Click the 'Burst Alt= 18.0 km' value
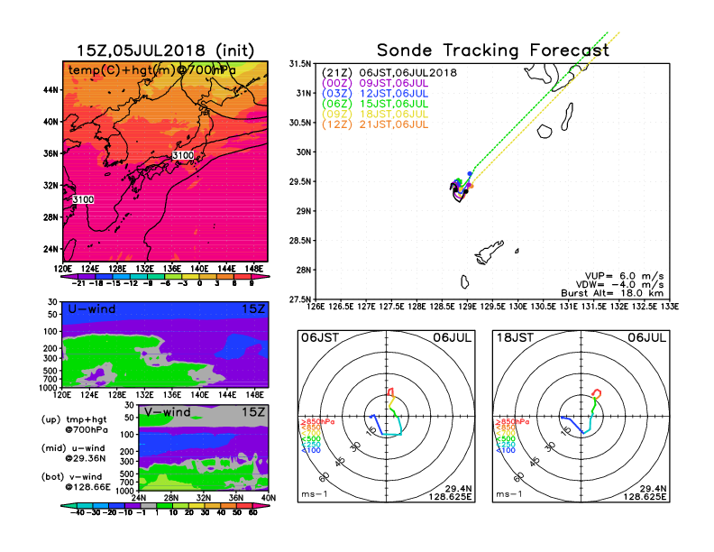This screenshot has width=714, height=552. (x=612, y=293)
